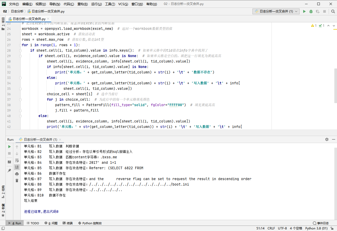Open the Favorites (收藏) side panel

click(x=3, y=210)
